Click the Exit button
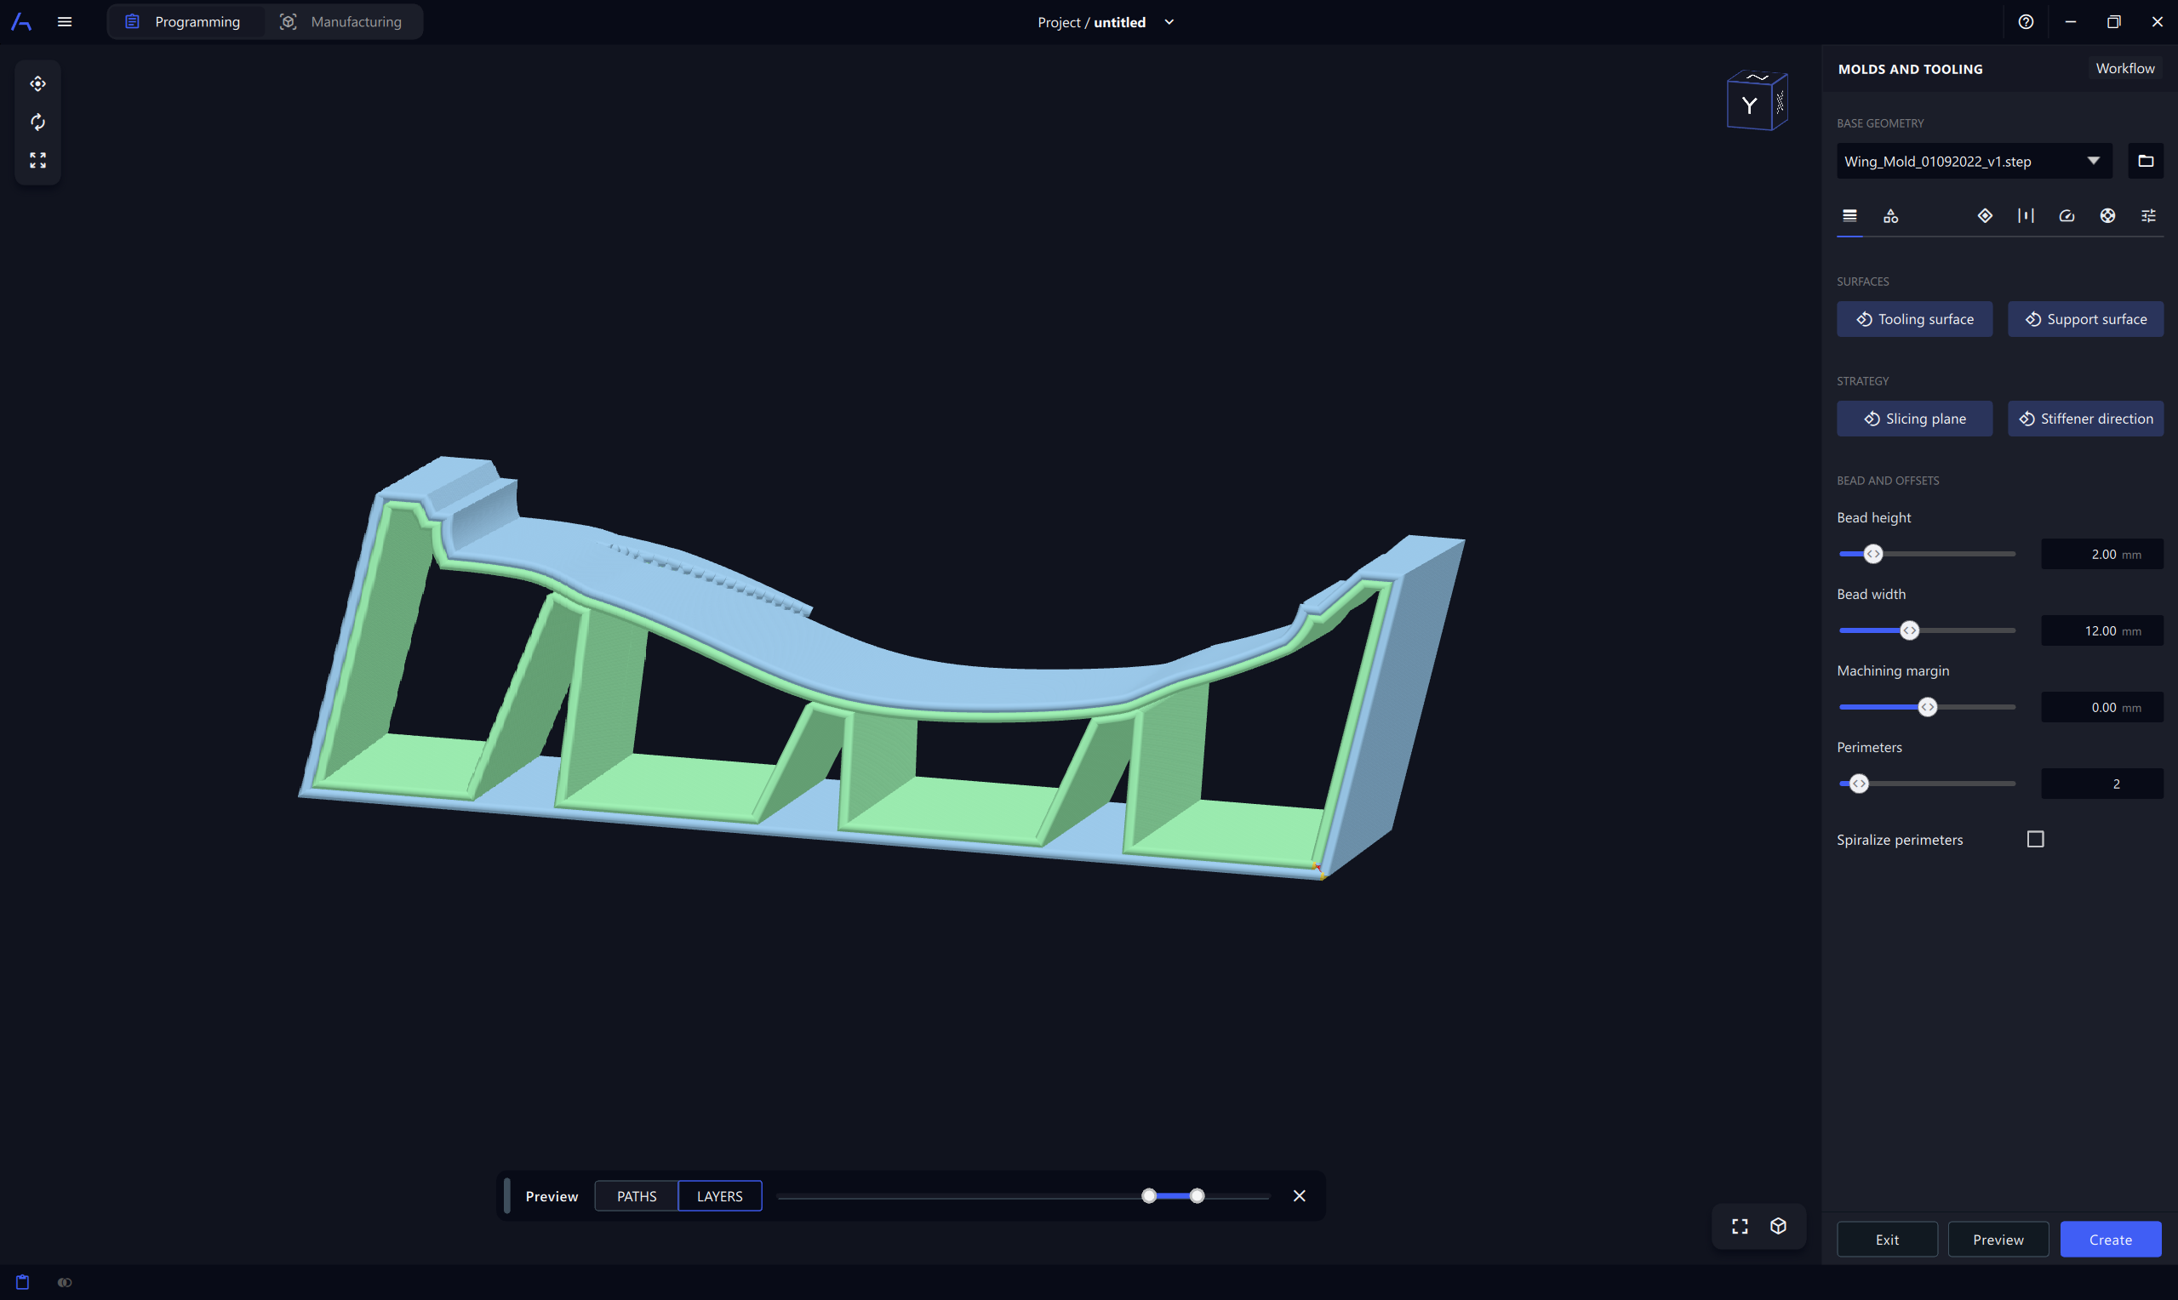This screenshot has width=2178, height=1300. tap(1887, 1240)
